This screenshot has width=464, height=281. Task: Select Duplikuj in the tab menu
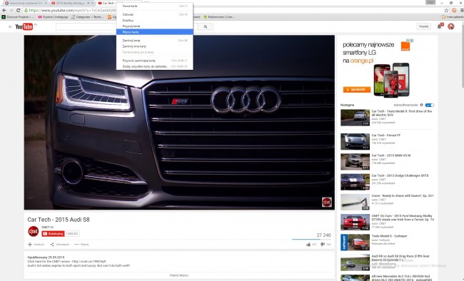click(x=155, y=21)
